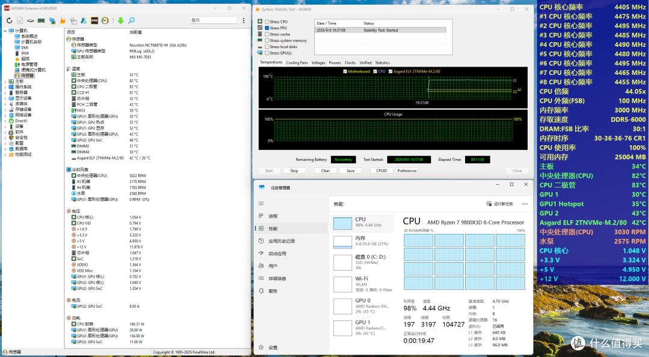
Task: Switch to the Statistics tab
Action: pyautogui.click(x=382, y=63)
